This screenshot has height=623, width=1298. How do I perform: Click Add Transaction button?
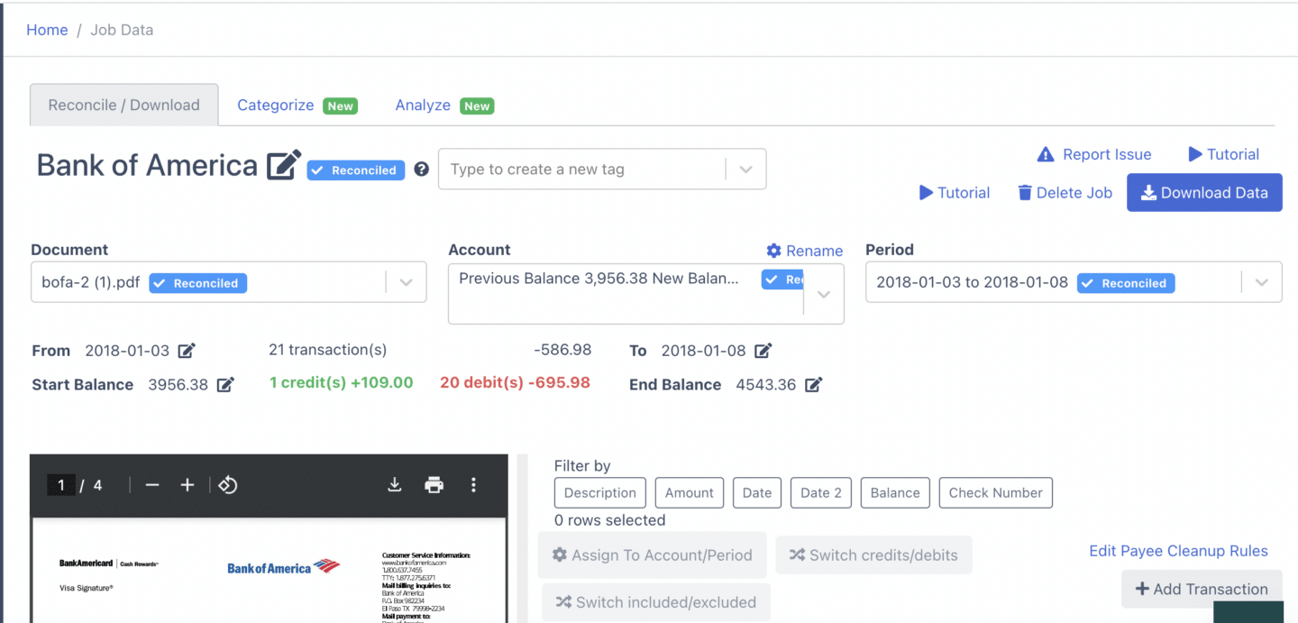[1202, 589]
